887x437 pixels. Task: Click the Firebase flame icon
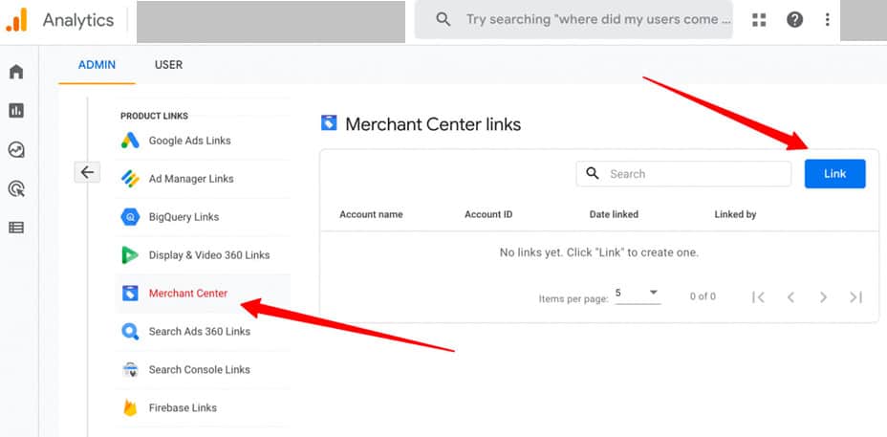pyautogui.click(x=130, y=407)
